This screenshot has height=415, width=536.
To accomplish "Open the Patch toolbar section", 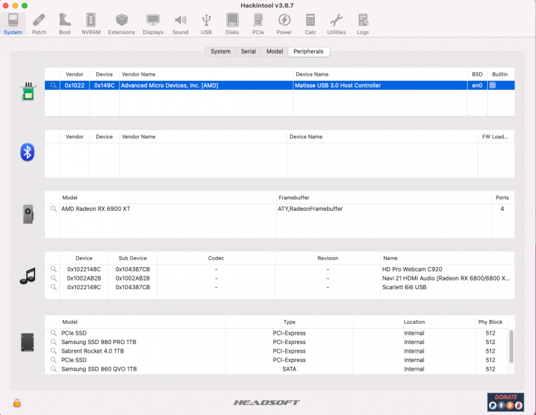I will 40,23.
